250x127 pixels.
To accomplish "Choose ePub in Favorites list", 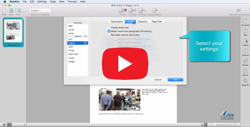I will click(78, 33).
